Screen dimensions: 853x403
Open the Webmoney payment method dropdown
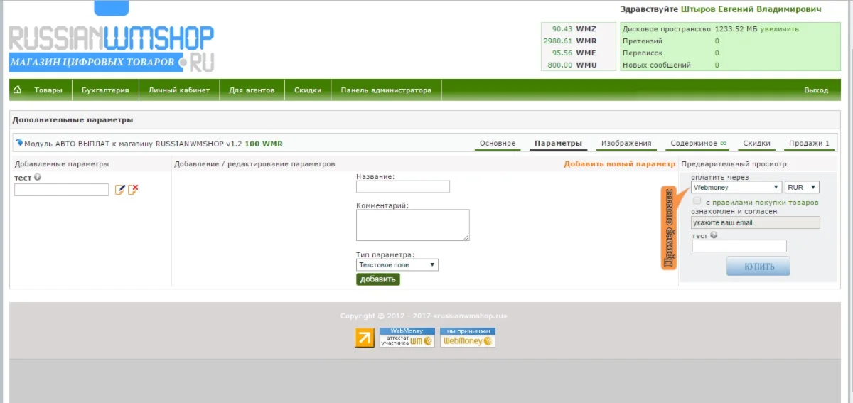[x=736, y=188]
